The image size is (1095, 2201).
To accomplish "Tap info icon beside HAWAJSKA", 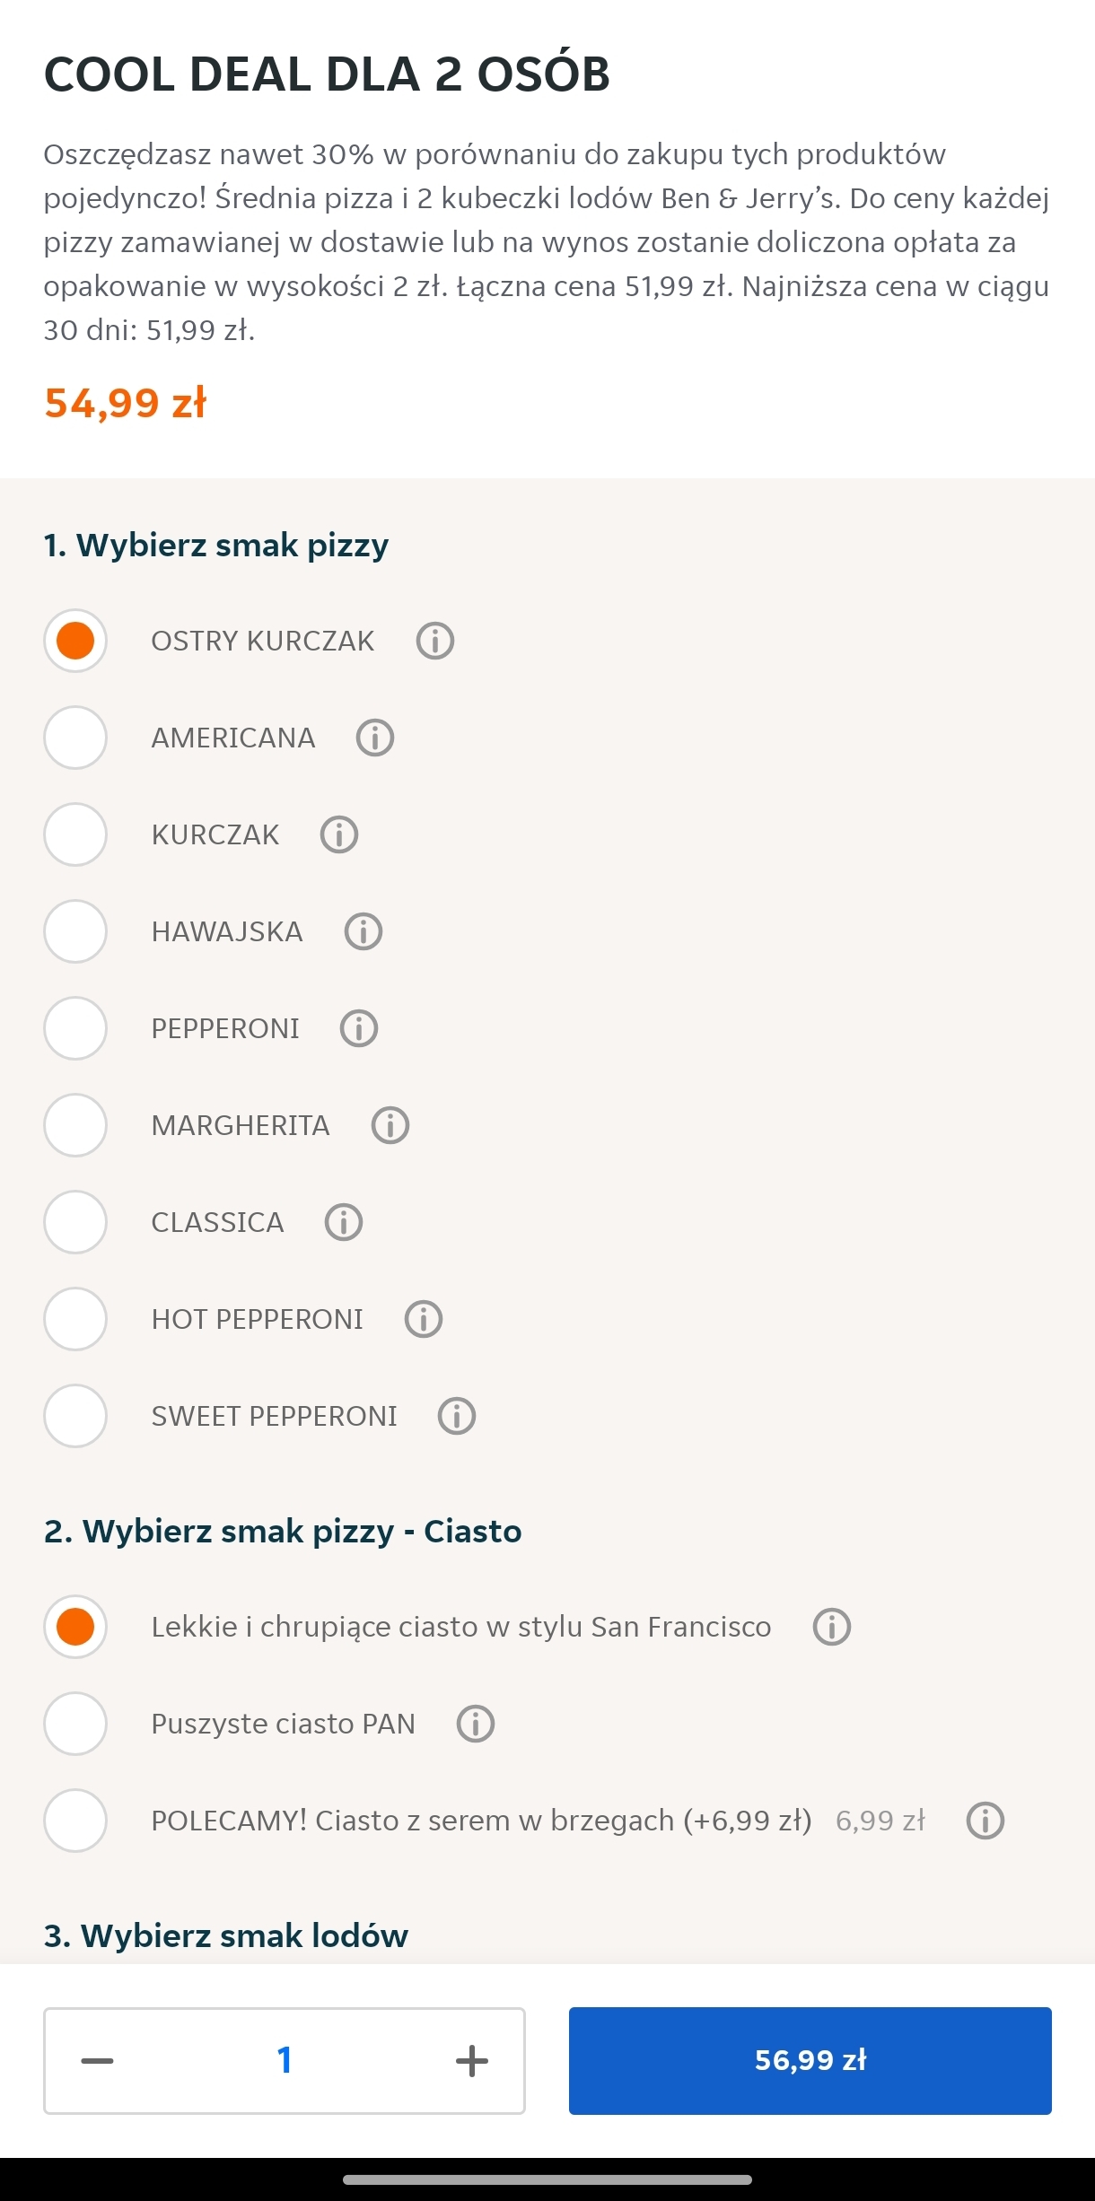I will (x=364, y=931).
